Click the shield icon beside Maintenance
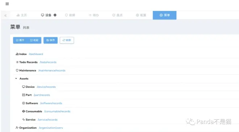Screen dimensions: 239x132 point(17,70)
